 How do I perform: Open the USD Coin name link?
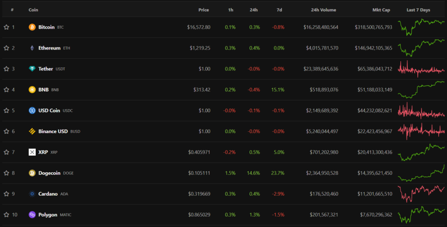click(x=49, y=110)
